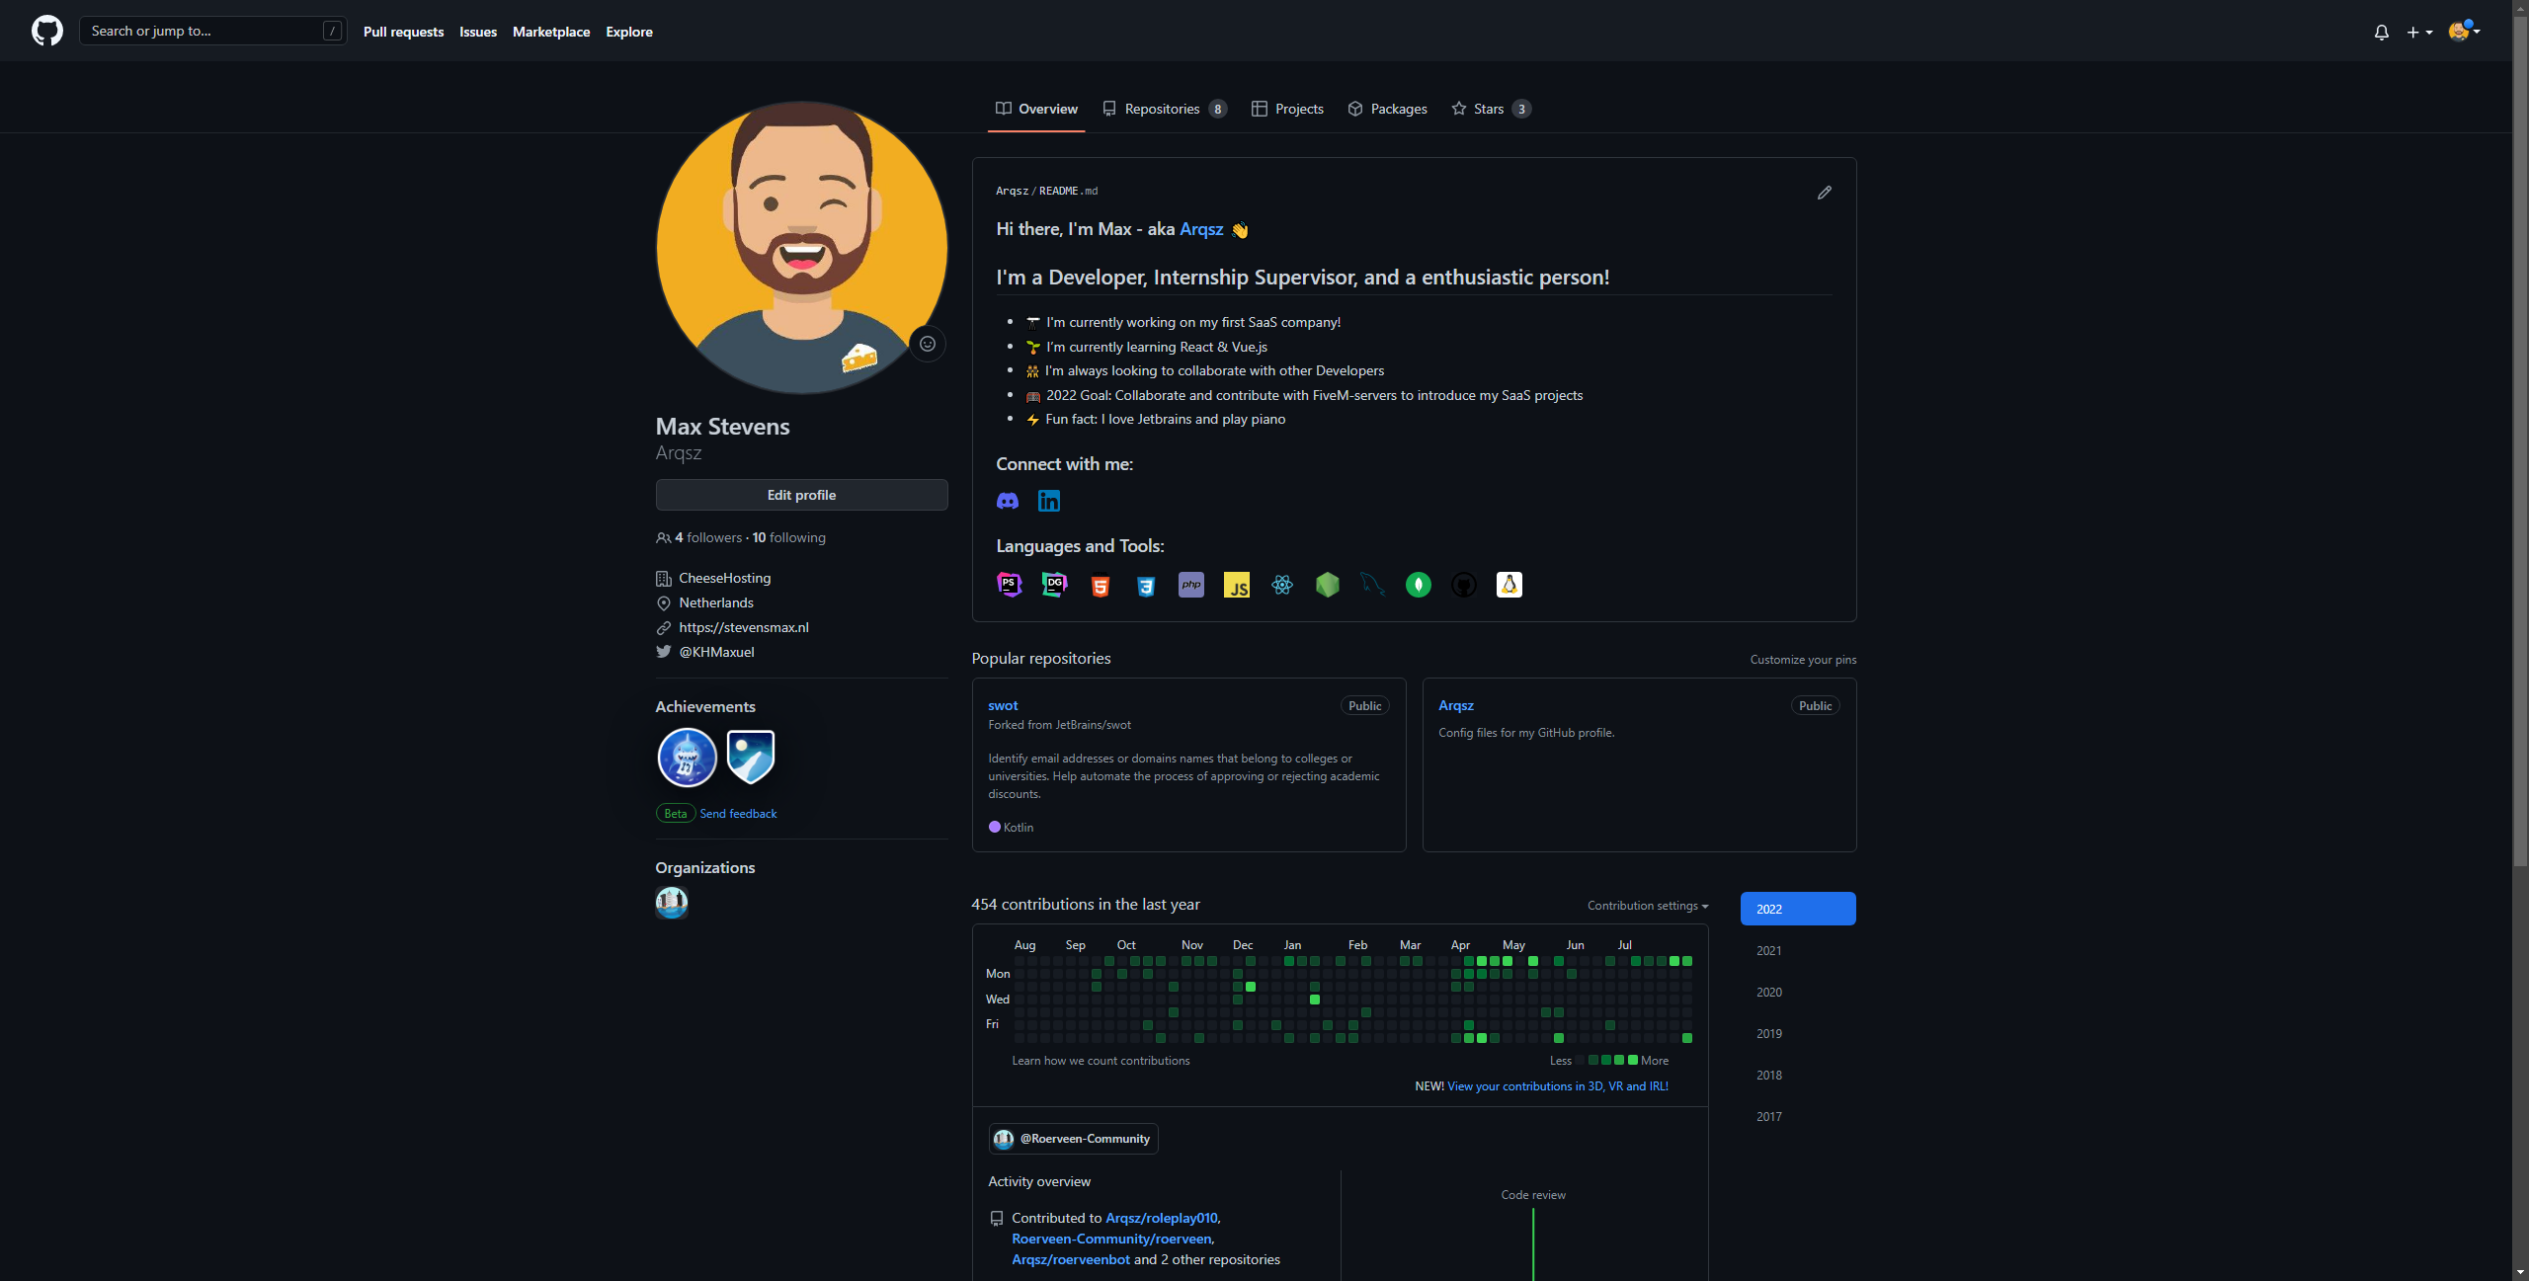Image resolution: width=2529 pixels, height=1281 pixels.
Task: Open the user avatar menu dropdown
Action: click(2464, 32)
